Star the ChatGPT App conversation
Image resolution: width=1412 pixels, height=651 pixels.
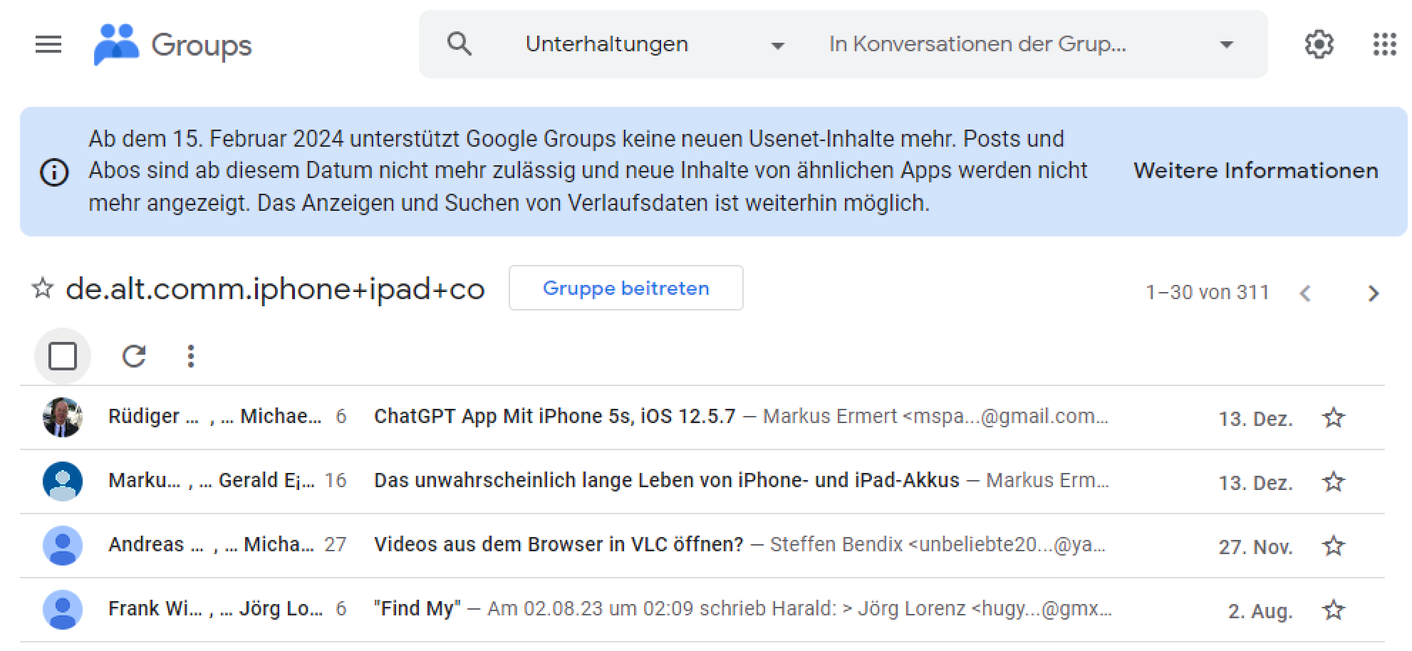(1333, 417)
